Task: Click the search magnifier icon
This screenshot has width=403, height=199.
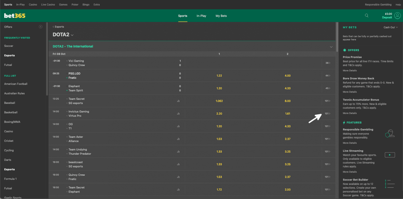Action: 366,16
